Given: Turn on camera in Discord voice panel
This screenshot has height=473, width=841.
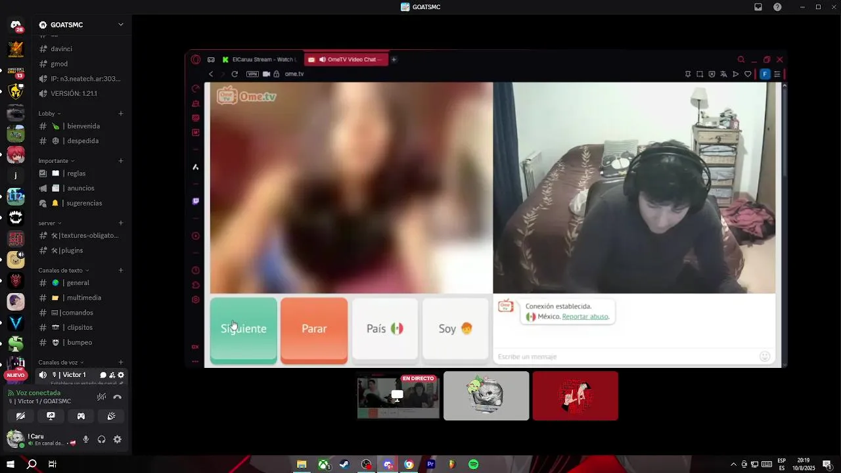Looking at the screenshot, I should (20, 416).
